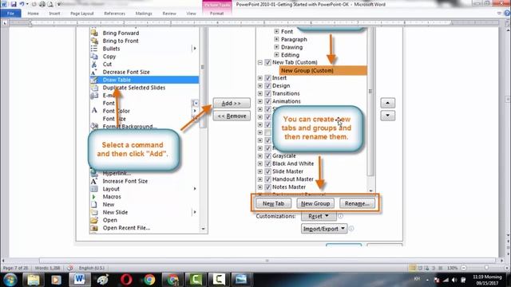The height and width of the screenshot is (287, 511).
Task: Open the Import/Export dropdown
Action: pyautogui.click(x=324, y=229)
